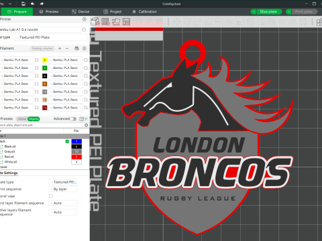Image resolution: width=322 pixels, height=241 pixels.
Task: Click the remove filament minus icon
Action: (x=67, y=48)
